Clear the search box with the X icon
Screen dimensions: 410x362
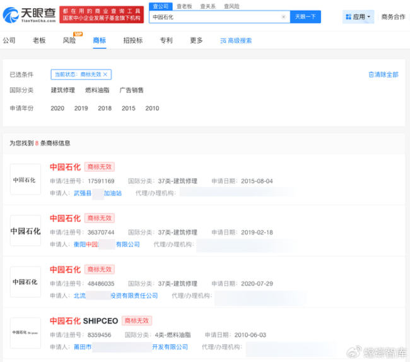pyautogui.click(x=283, y=17)
